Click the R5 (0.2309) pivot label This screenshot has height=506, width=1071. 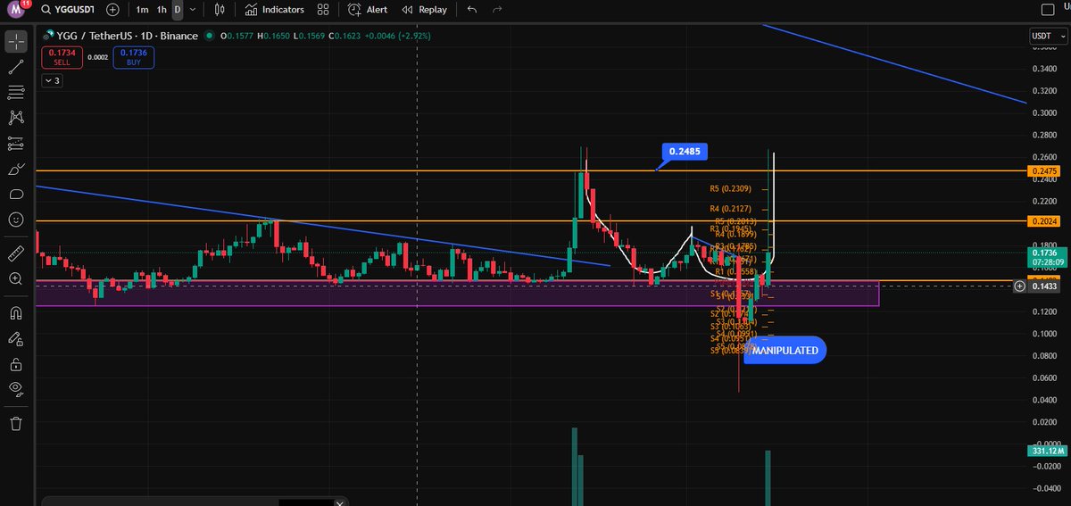click(x=730, y=189)
